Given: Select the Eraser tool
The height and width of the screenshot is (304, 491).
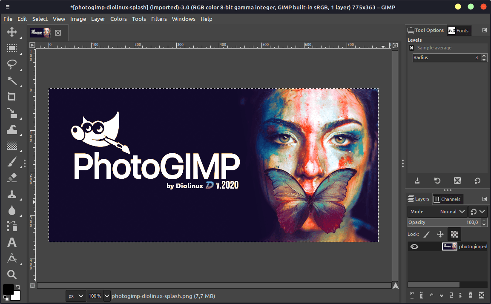Looking at the screenshot, I should 12,178.
